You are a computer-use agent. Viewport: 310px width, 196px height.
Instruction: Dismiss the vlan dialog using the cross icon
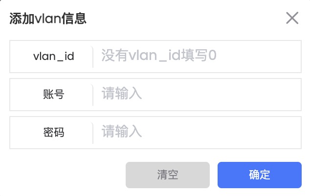point(292,19)
